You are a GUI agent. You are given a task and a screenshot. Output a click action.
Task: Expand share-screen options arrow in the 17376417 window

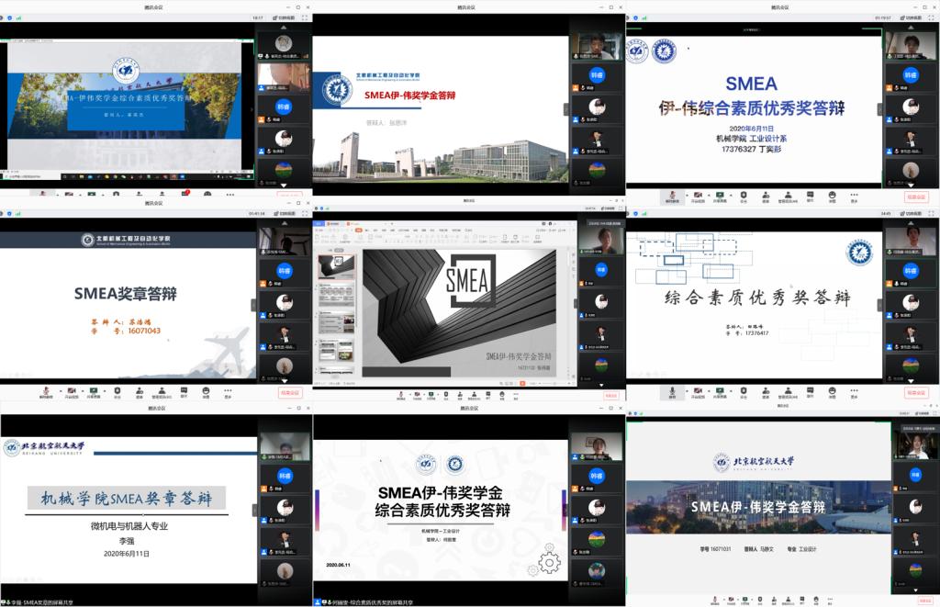[x=730, y=391]
